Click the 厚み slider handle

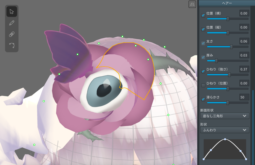[216, 61]
